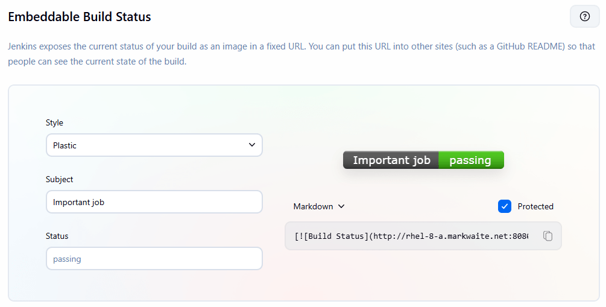
Task: Click the build status badge preview
Action: (423, 160)
